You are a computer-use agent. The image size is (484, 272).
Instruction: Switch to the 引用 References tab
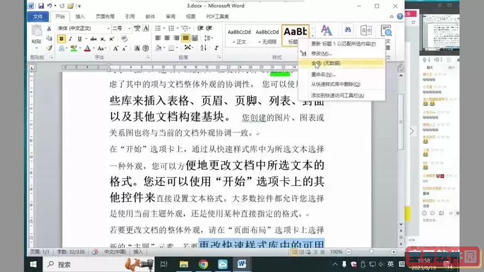(130, 17)
